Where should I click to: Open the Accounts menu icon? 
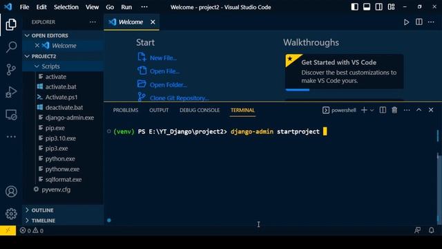(x=11, y=192)
